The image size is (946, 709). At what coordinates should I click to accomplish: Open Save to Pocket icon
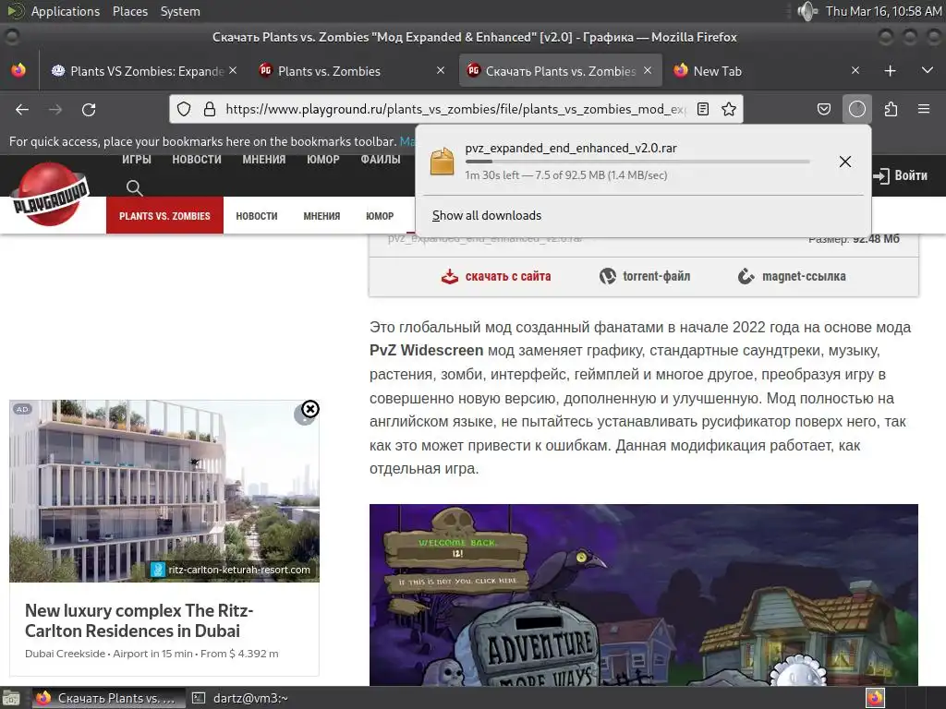[823, 109]
